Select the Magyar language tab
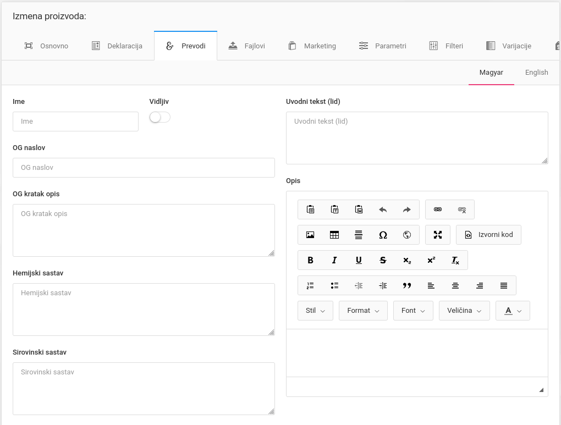This screenshot has height=425, width=561. pyautogui.click(x=491, y=73)
